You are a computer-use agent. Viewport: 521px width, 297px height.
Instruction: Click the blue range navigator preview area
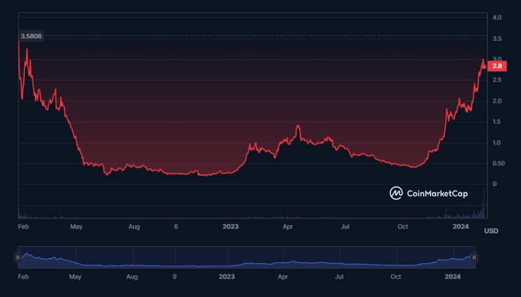coord(247,257)
